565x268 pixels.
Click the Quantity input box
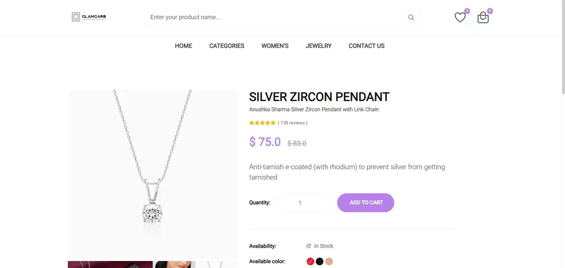coord(304,203)
